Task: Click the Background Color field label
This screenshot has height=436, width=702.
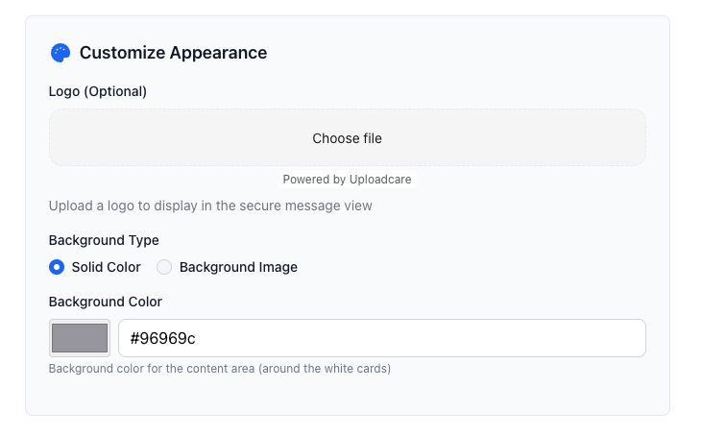Action: pos(106,302)
